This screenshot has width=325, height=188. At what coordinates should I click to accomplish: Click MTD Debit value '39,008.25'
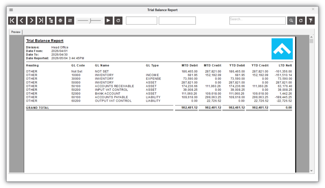pos(190,90)
